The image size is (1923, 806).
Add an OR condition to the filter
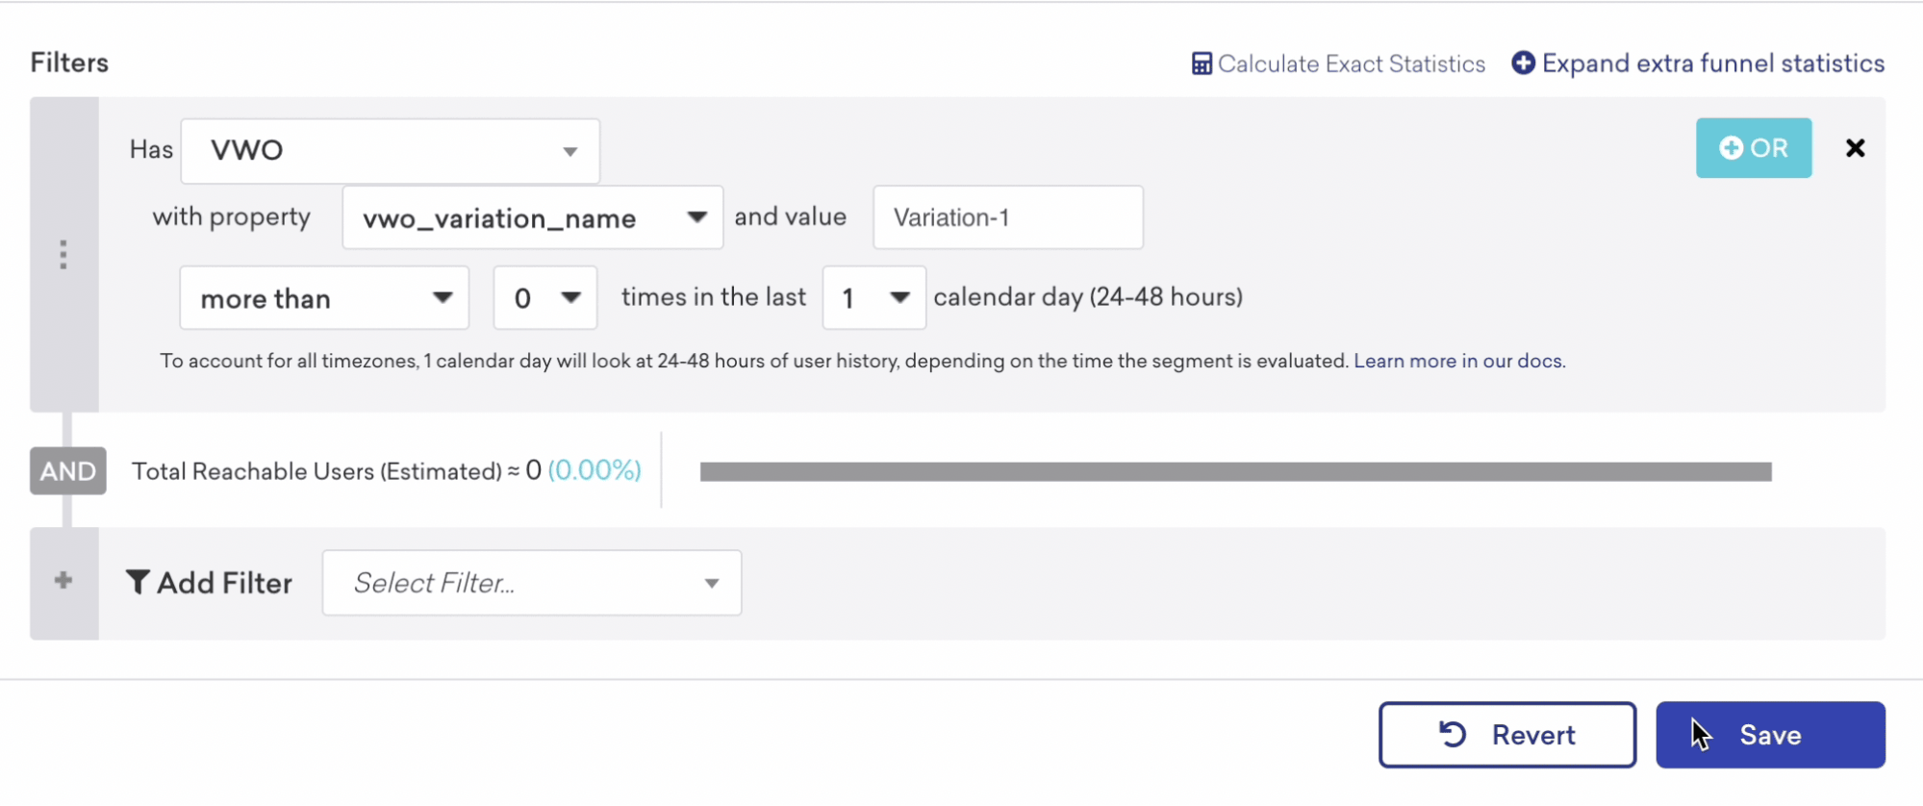click(x=1753, y=148)
